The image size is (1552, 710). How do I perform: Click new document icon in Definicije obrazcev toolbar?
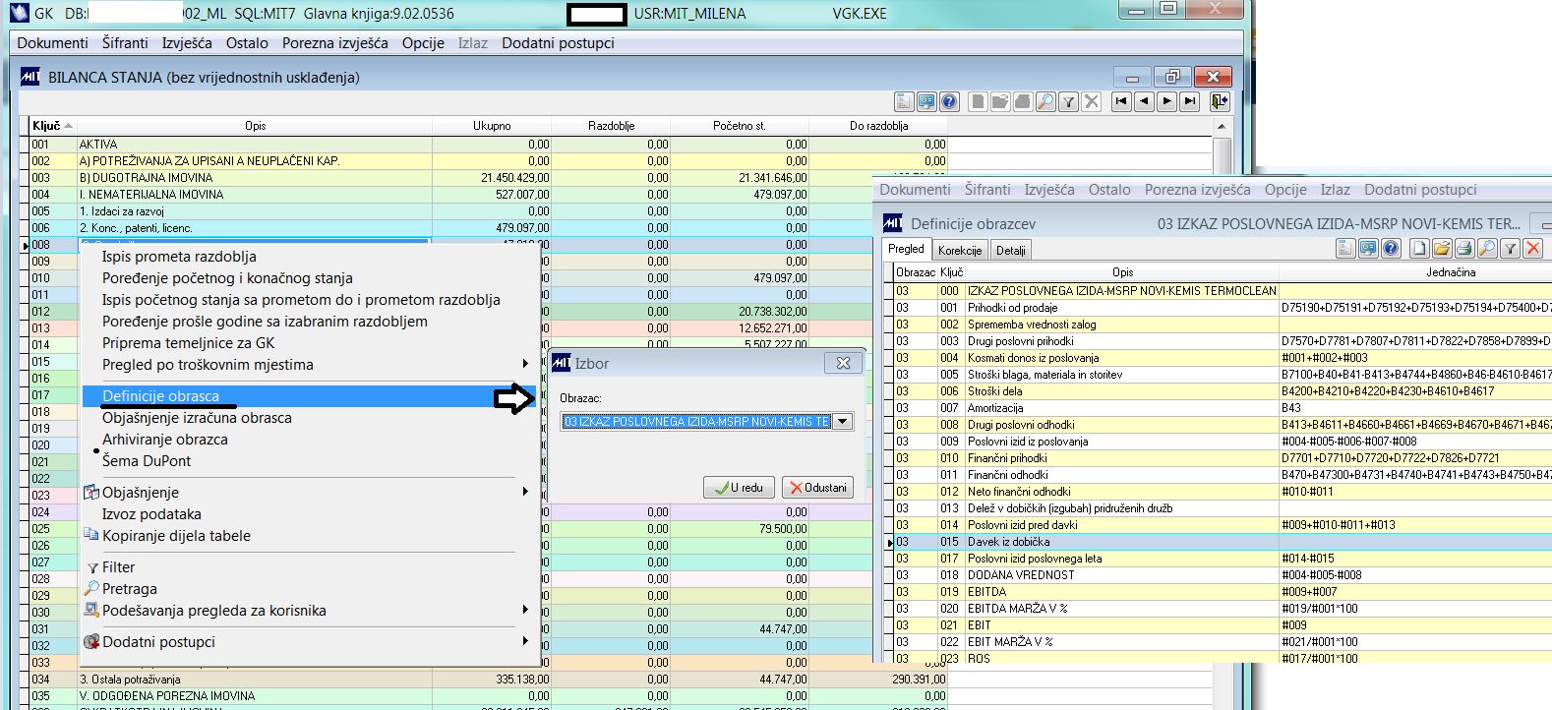click(1419, 249)
